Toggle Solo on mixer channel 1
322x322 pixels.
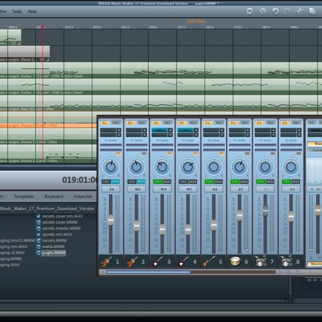coord(106,182)
